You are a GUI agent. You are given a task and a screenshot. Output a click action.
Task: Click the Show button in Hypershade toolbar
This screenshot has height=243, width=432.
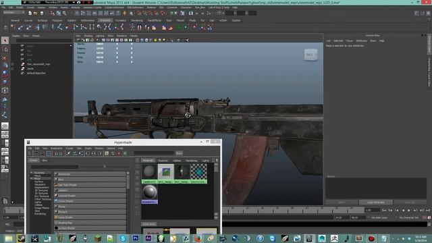(x=179, y=153)
